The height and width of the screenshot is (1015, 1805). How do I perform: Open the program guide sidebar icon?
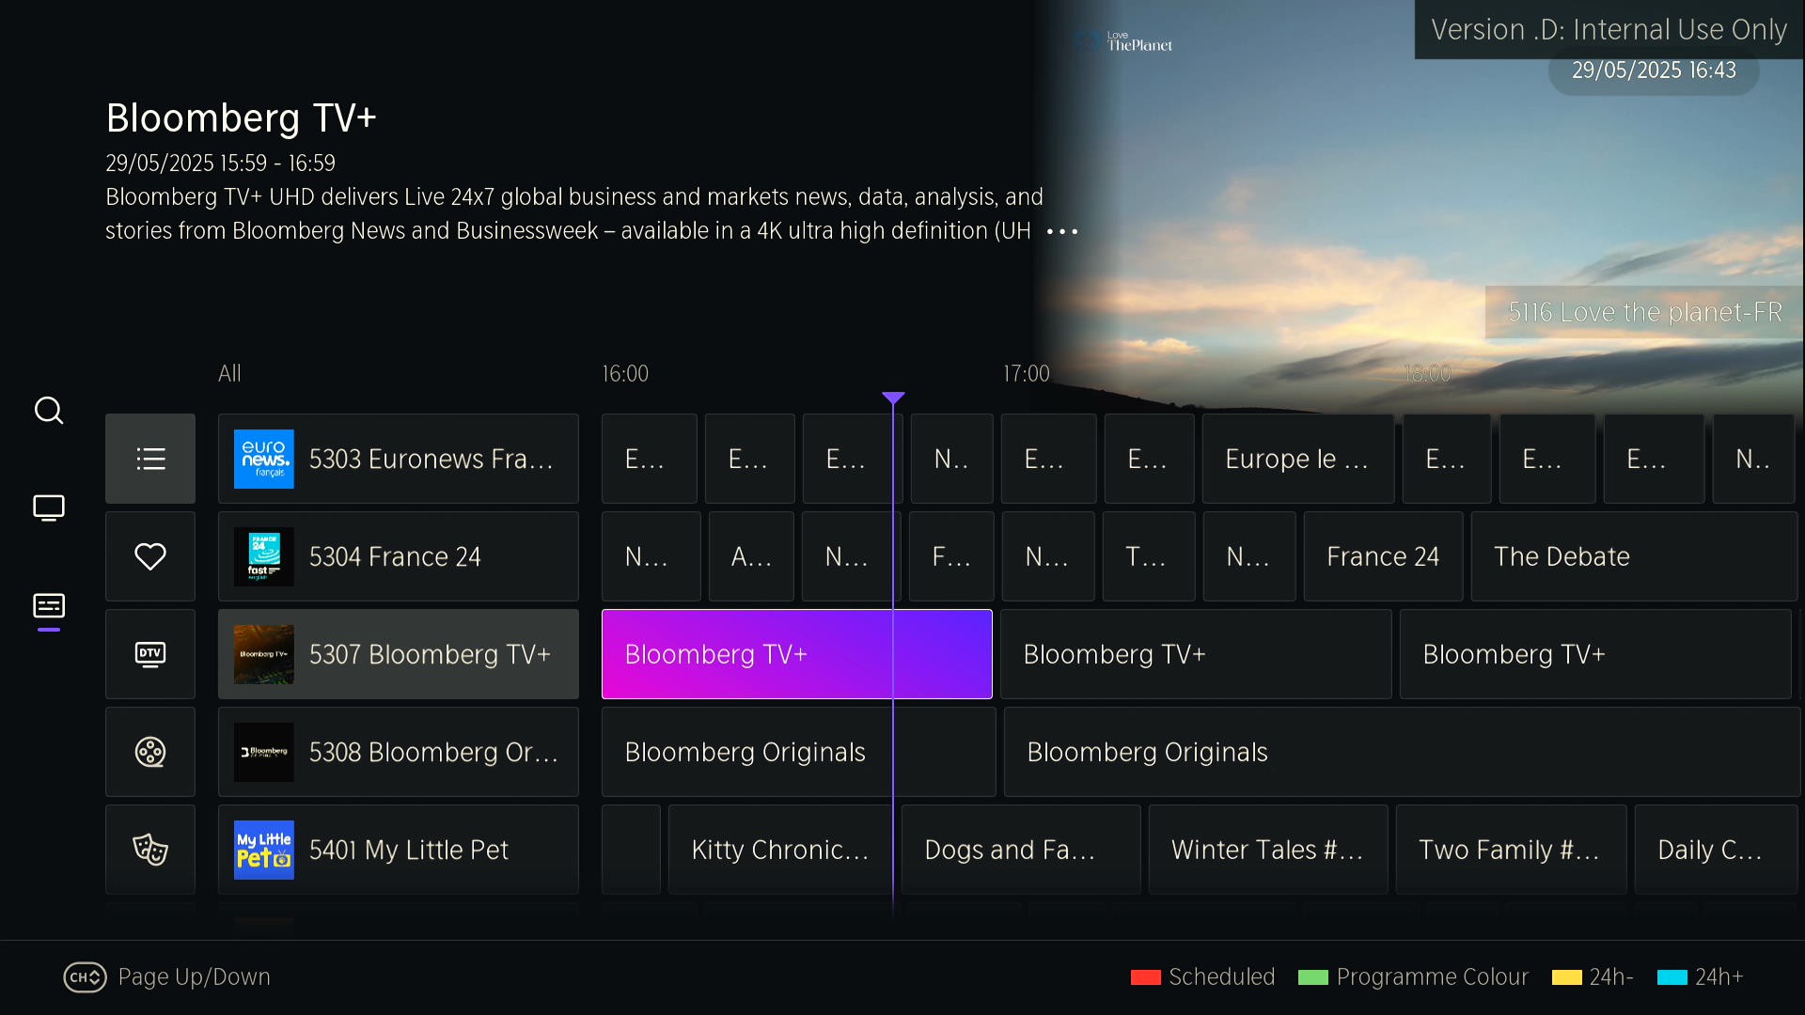click(49, 606)
